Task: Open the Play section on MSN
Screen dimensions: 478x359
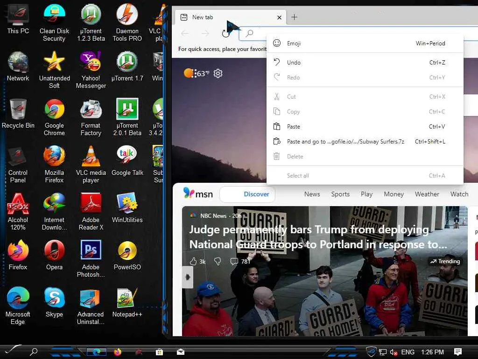Action: point(367,194)
